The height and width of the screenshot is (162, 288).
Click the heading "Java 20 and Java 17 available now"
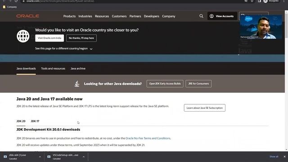pyautogui.click(x=49, y=99)
